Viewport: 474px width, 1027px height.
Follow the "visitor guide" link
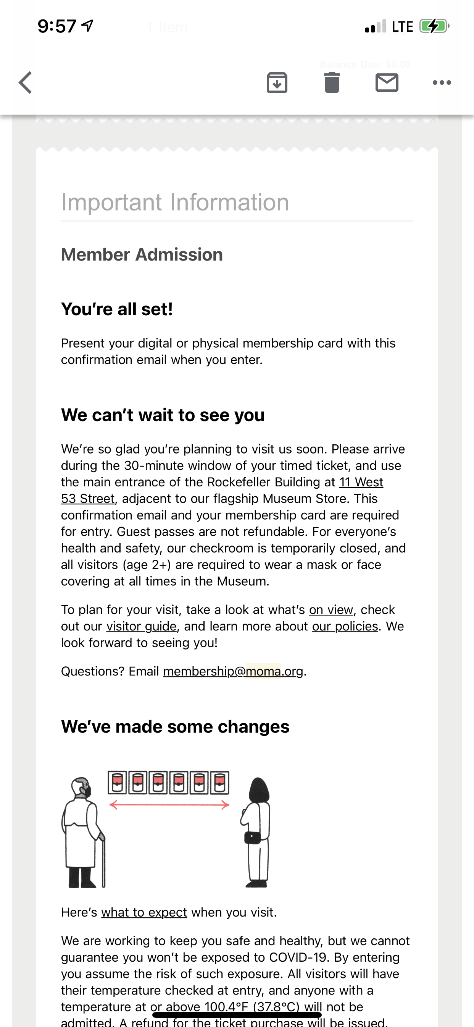coord(142,626)
